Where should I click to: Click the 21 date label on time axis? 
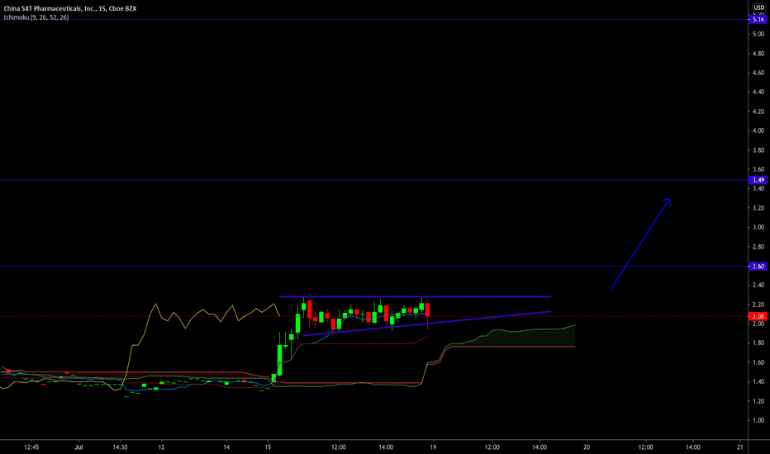pos(740,447)
